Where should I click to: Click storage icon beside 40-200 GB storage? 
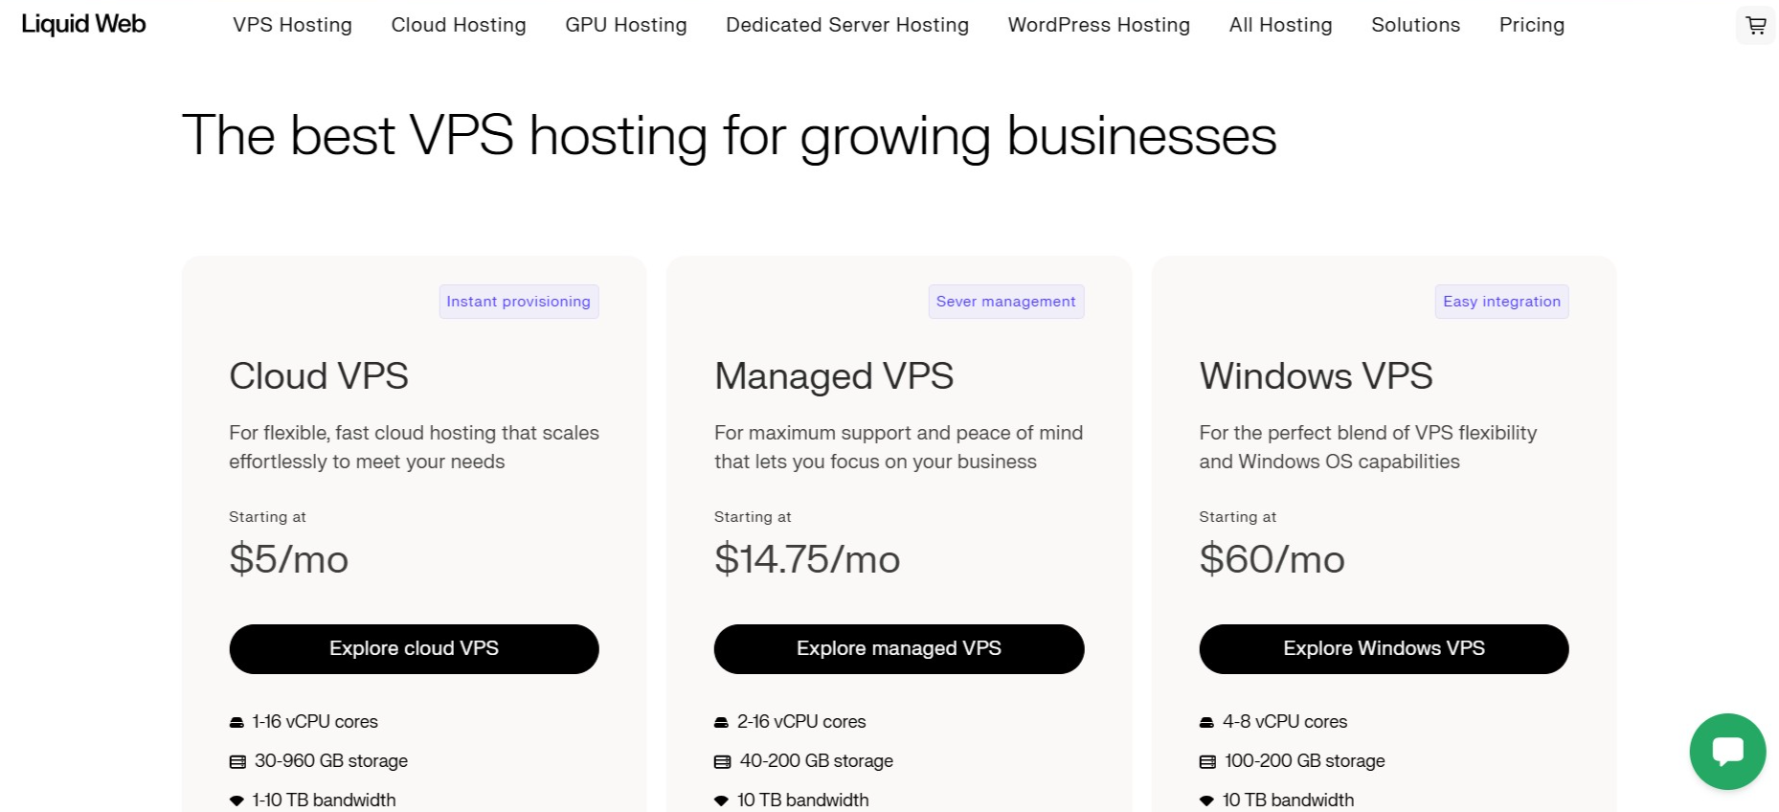pyautogui.click(x=722, y=762)
